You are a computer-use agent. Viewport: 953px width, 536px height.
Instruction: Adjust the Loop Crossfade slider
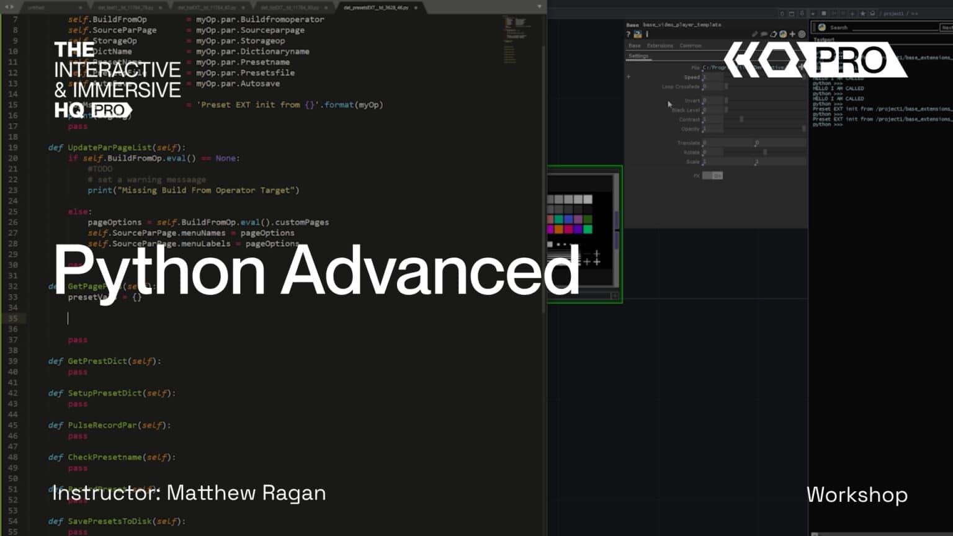tap(766, 87)
